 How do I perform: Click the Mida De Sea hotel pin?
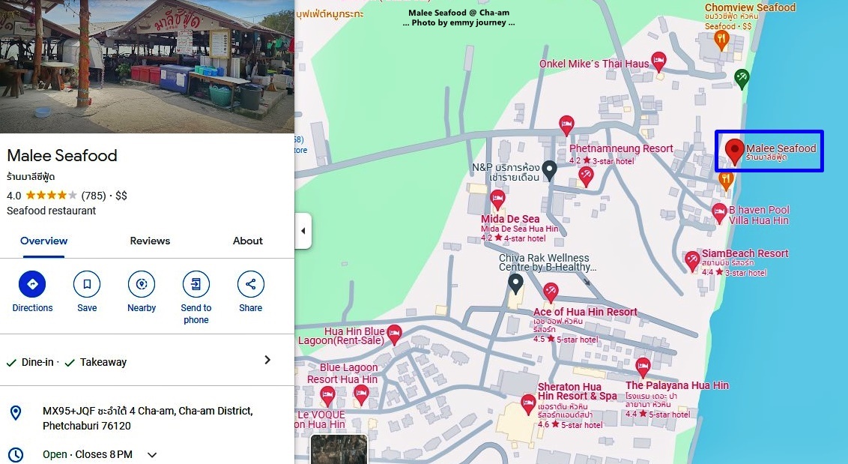pyautogui.click(x=497, y=200)
